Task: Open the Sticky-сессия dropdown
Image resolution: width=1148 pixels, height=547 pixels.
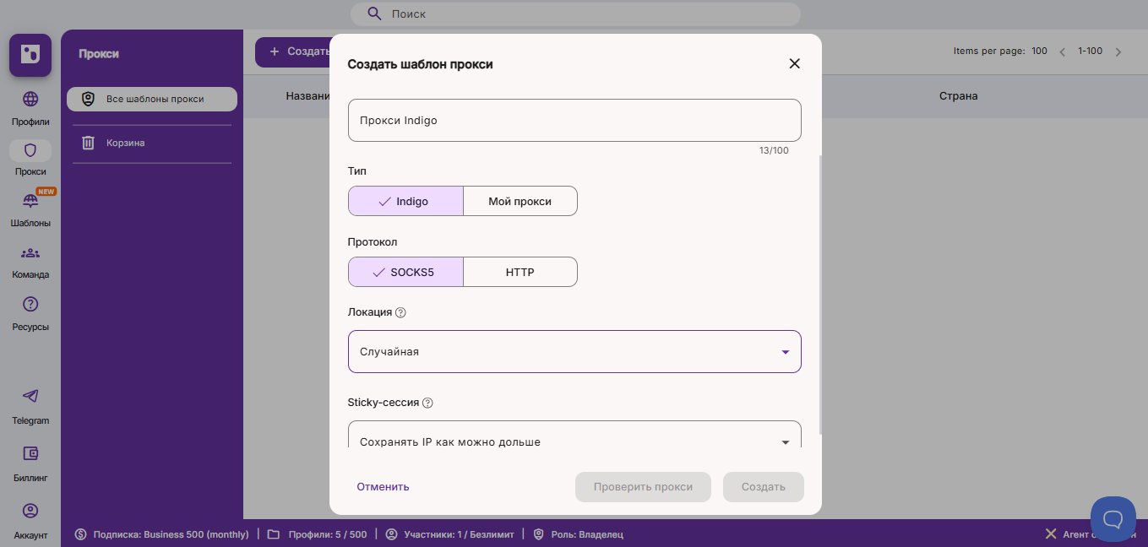Action: coord(574,436)
